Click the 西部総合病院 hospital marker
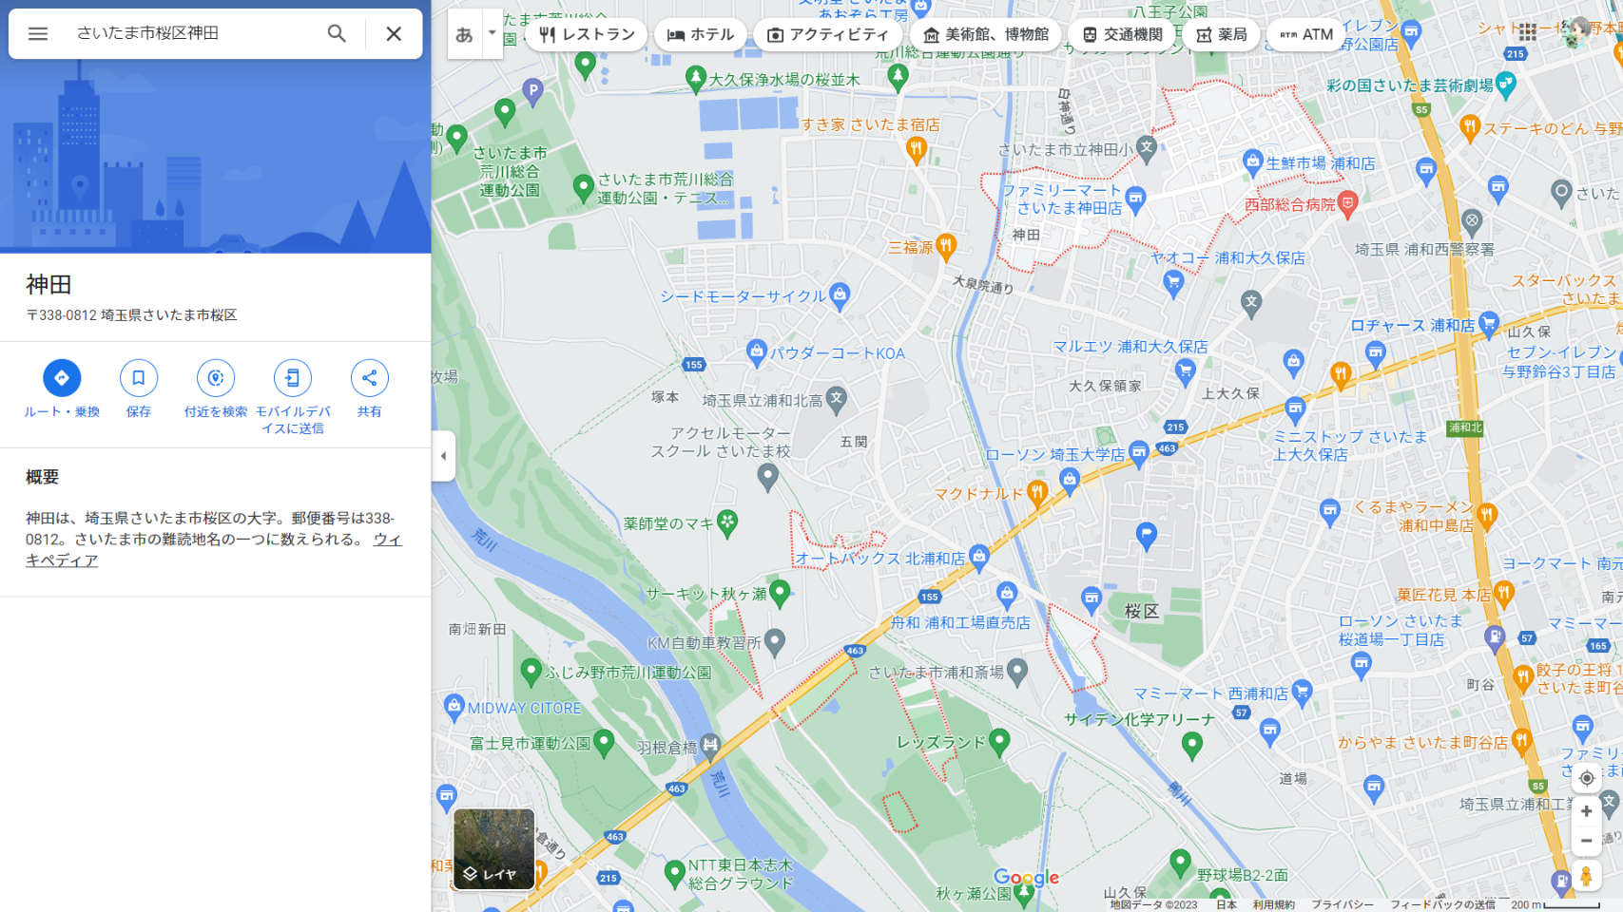This screenshot has width=1623, height=912. (1347, 202)
